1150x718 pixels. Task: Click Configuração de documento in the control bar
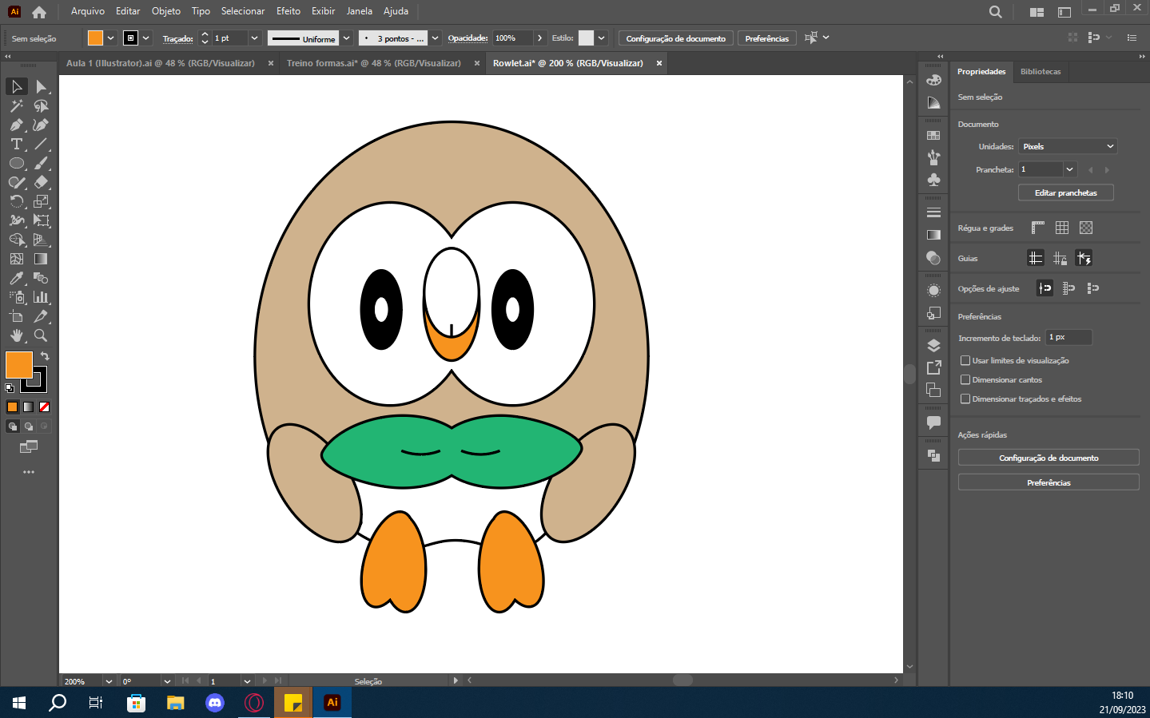coord(676,38)
